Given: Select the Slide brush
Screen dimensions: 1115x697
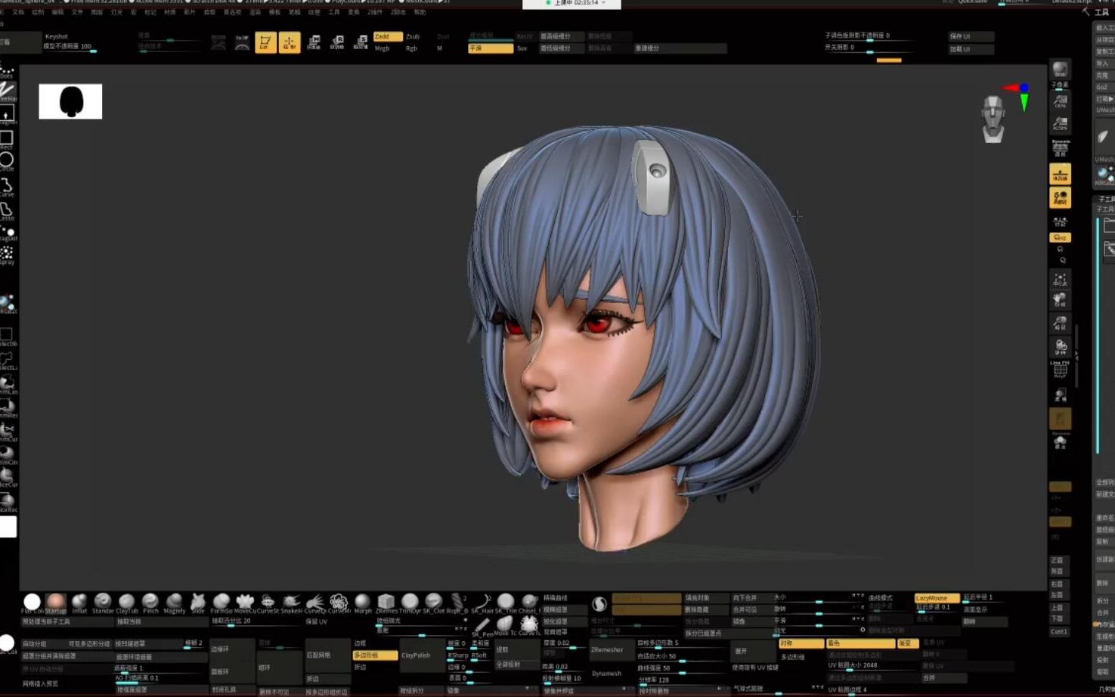Looking at the screenshot, I should click(x=198, y=603).
